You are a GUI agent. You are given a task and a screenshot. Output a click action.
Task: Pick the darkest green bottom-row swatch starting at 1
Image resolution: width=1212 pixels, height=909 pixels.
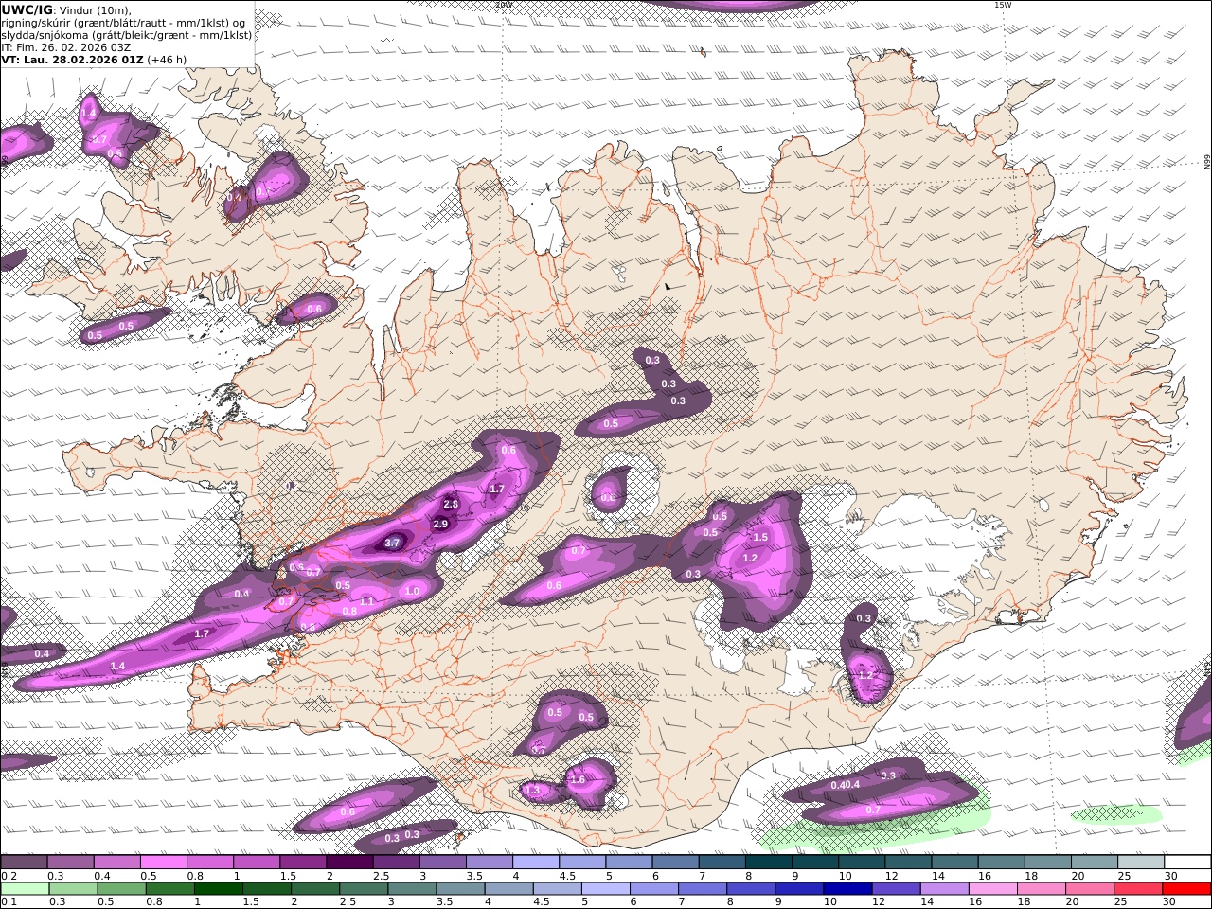pos(219,888)
